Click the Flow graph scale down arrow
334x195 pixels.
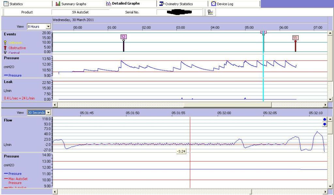[325, 124]
